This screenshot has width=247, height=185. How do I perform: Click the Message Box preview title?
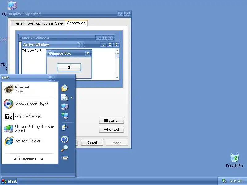59,53
